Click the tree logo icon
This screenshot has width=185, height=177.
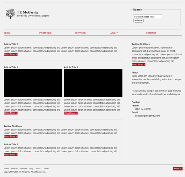point(10,14)
